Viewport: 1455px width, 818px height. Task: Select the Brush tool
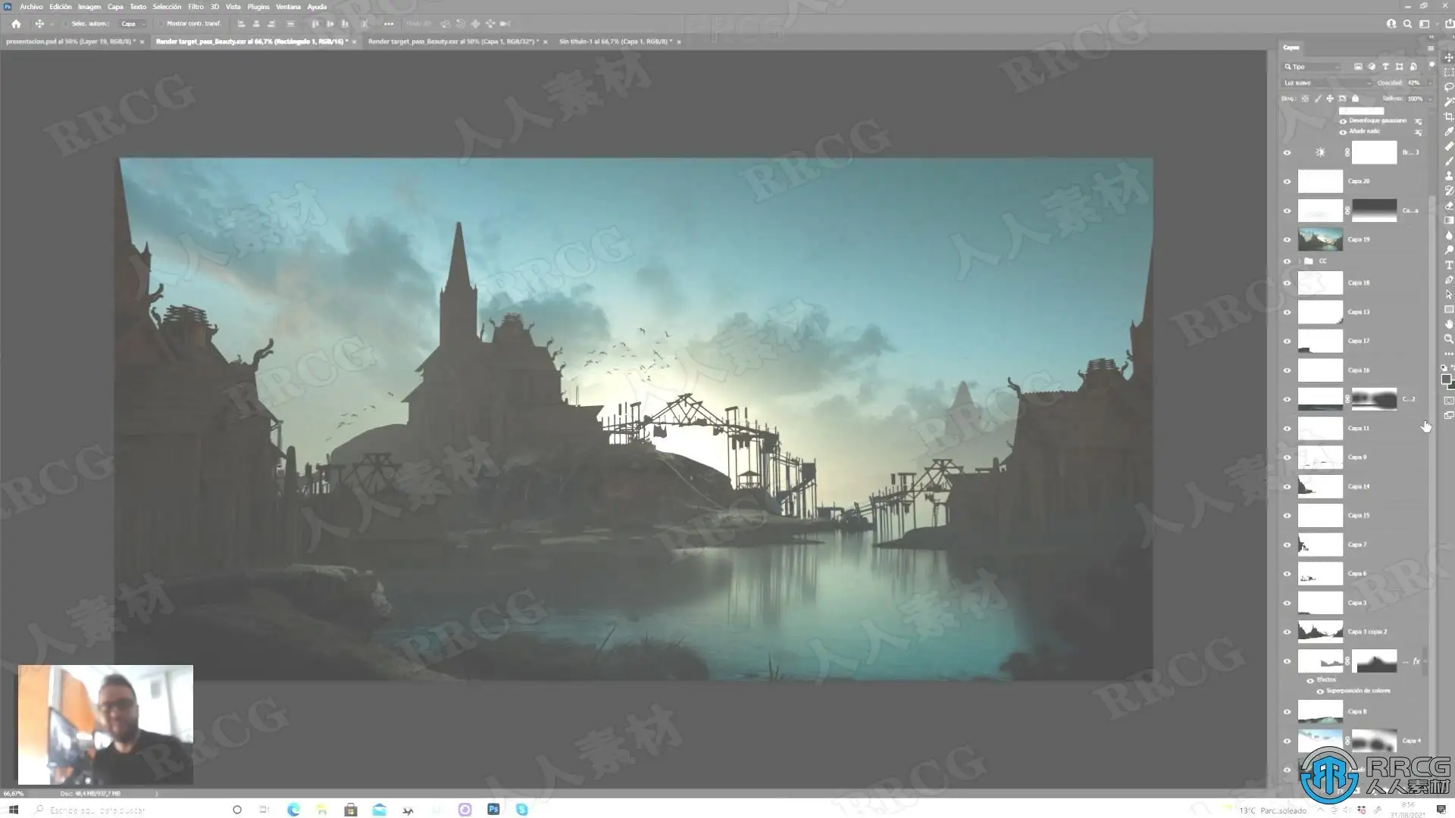1449,161
